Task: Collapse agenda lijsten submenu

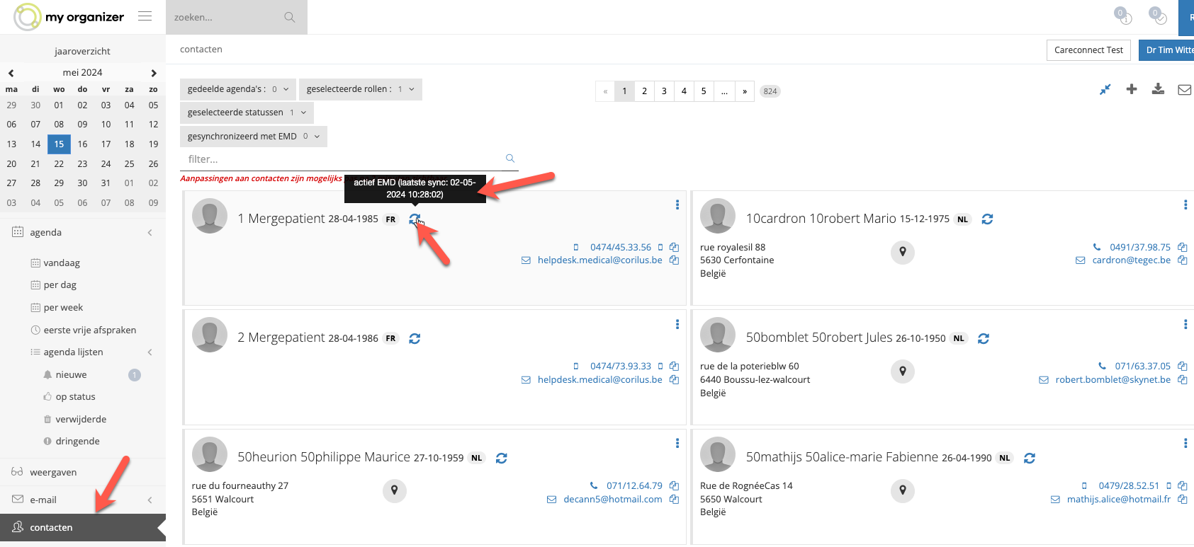Action: point(150,352)
